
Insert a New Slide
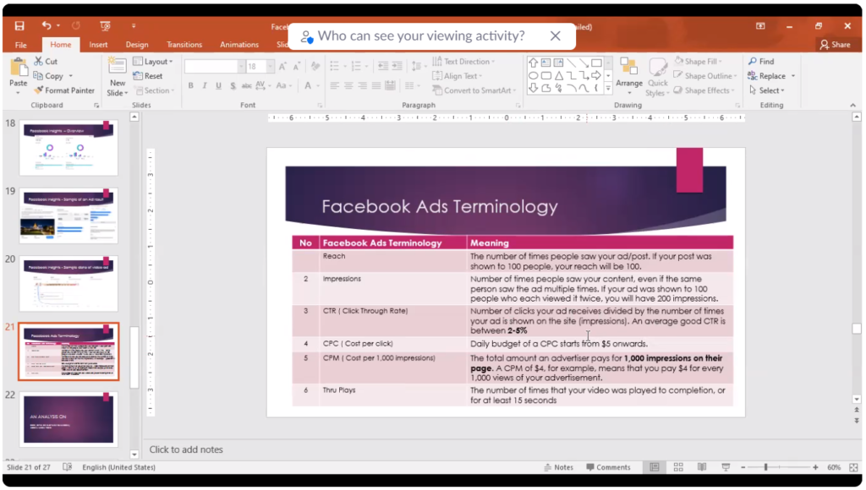(118, 74)
